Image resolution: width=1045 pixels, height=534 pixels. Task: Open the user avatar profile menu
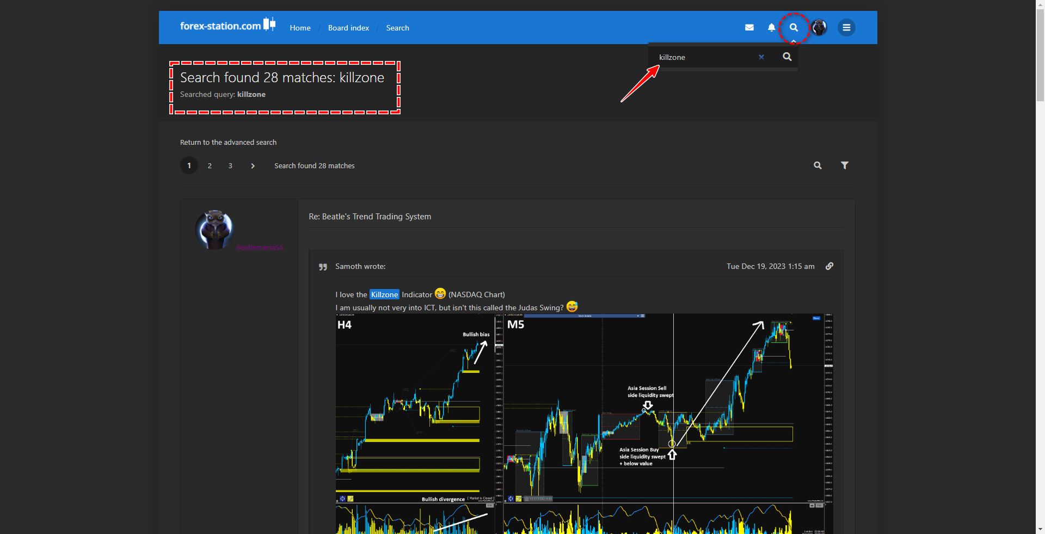[819, 27]
